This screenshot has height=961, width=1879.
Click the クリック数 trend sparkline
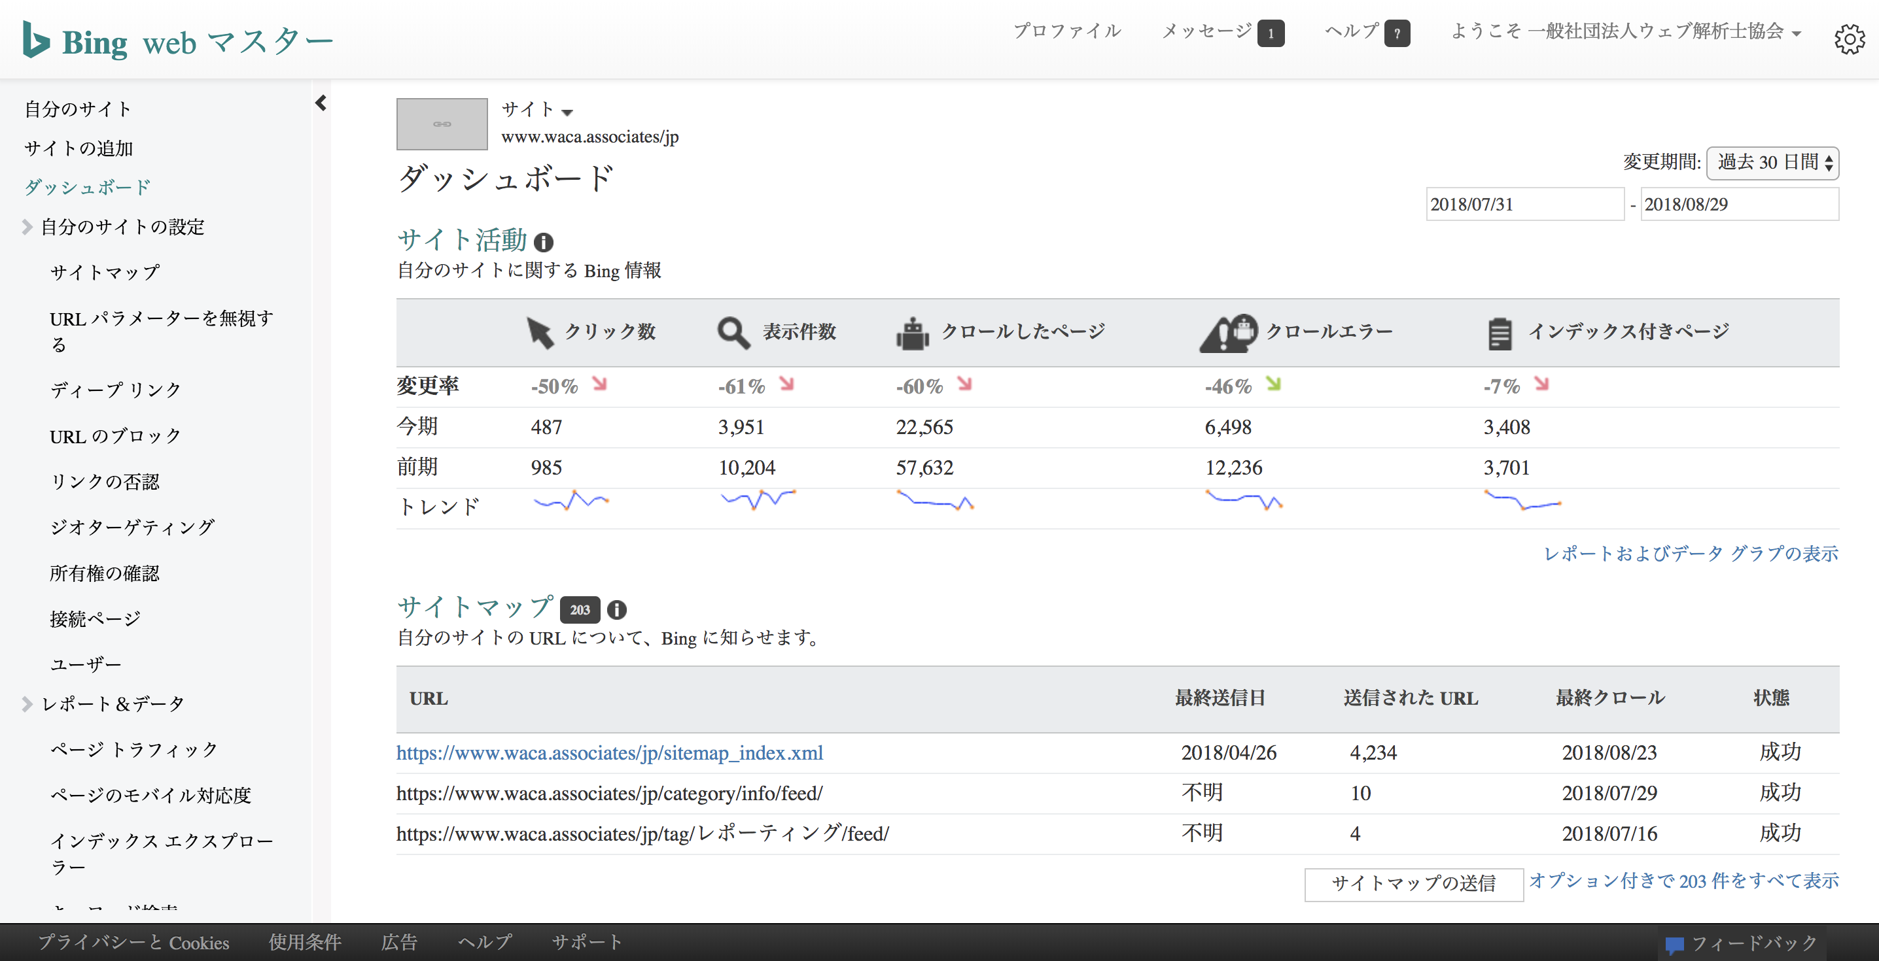coord(571,500)
